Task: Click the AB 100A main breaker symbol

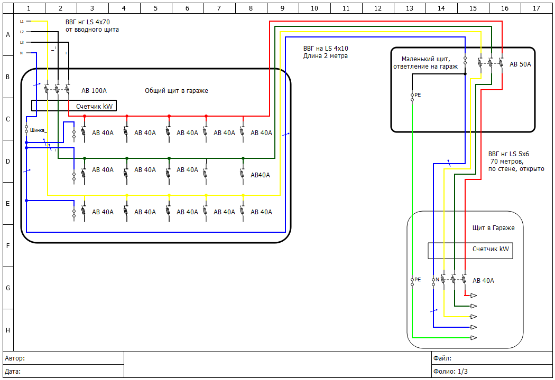Action: click(x=57, y=90)
